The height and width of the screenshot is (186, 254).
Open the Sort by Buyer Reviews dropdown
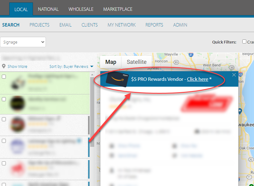pyautogui.click(x=71, y=67)
